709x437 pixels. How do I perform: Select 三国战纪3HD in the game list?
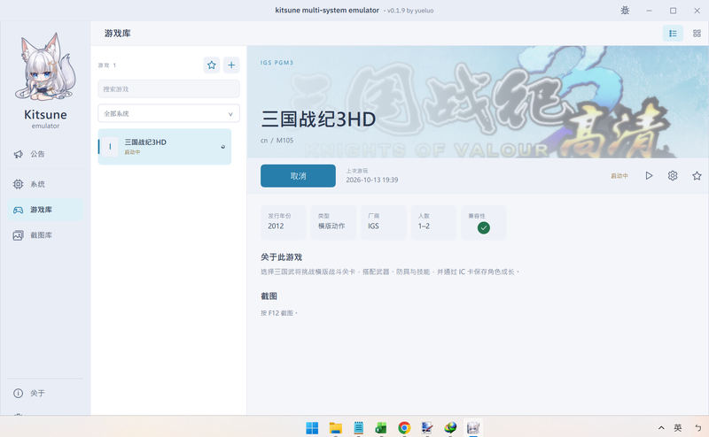[x=165, y=147]
